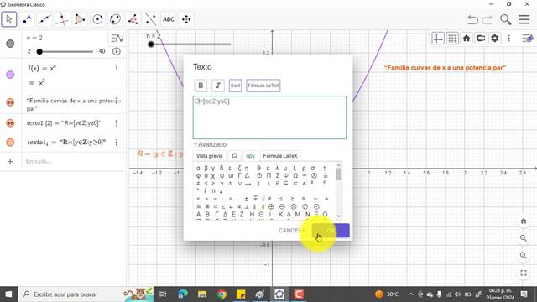Toggle visibility of function f(x)
The image size is (537, 302).
(10, 75)
